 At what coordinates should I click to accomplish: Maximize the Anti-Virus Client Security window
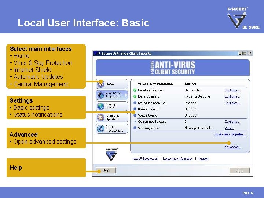(x=245, y=54)
